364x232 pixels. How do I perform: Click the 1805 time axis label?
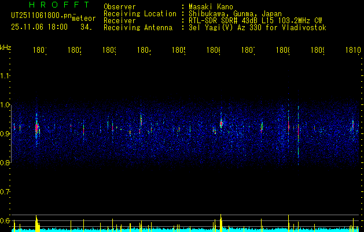(x=179, y=50)
